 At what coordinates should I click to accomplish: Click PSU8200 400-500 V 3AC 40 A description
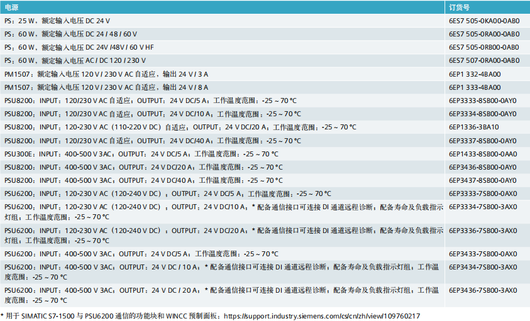click(x=143, y=180)
